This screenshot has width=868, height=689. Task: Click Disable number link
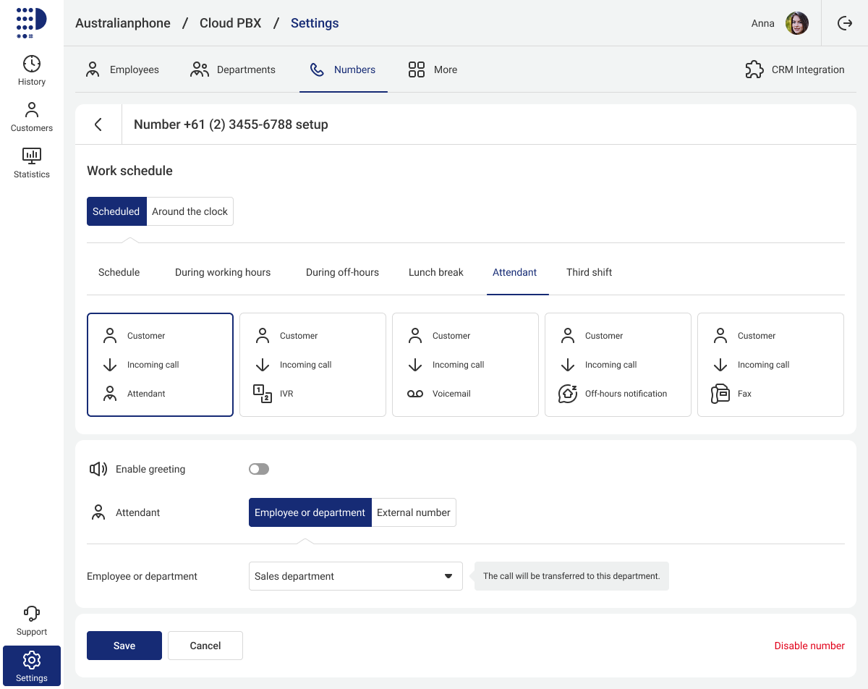tap(809, 646)
